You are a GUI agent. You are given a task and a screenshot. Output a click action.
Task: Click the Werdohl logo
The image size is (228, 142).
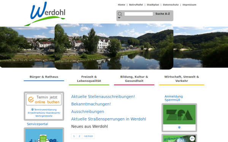point(44,14)
